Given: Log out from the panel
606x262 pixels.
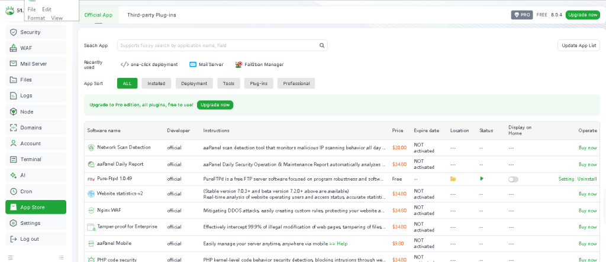Looking at the screenshot, I should pos(36,239).
